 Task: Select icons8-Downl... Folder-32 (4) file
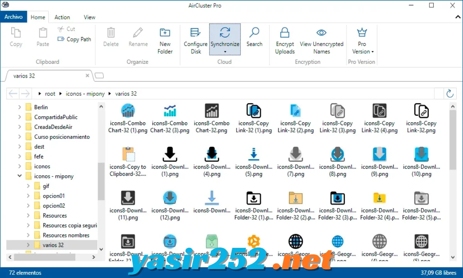click(379, 206)
